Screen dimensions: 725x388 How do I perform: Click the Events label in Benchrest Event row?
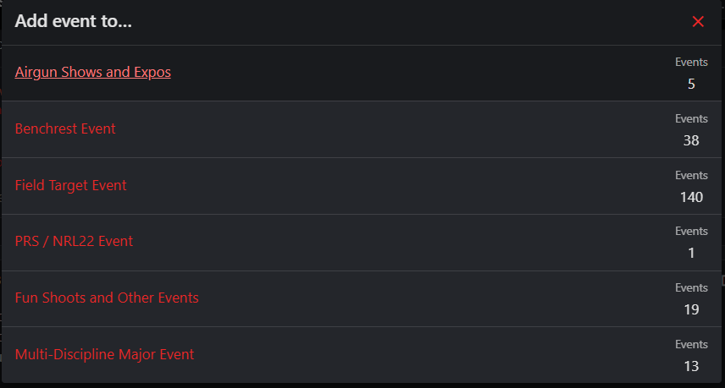click(x=691, y=119)
